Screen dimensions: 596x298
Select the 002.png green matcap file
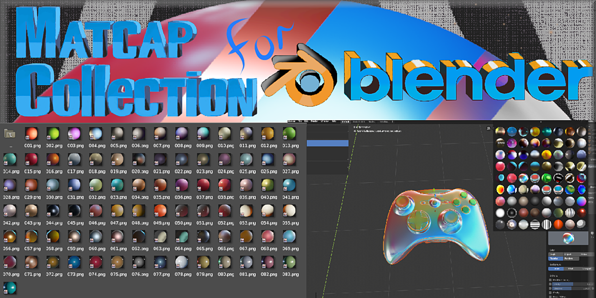[52, 134]
